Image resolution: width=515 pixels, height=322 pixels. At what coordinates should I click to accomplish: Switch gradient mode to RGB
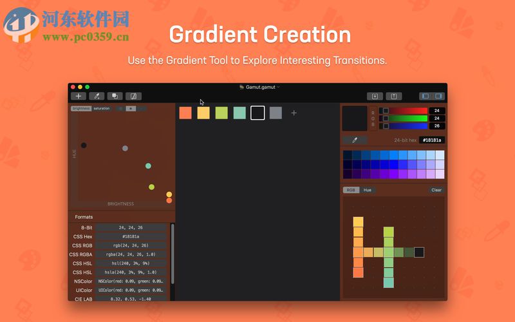click(351, 190)
